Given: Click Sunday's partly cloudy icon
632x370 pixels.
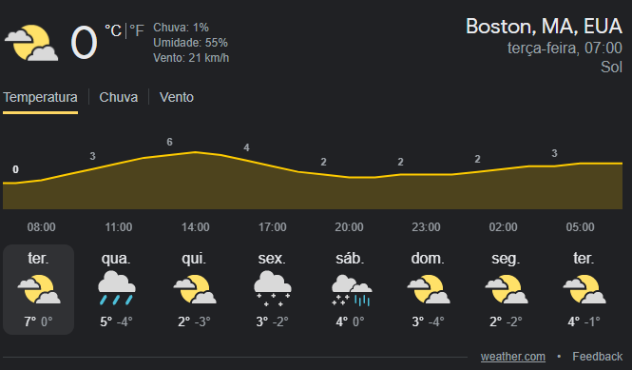Looking at the screenshot, I should point(429,289).
